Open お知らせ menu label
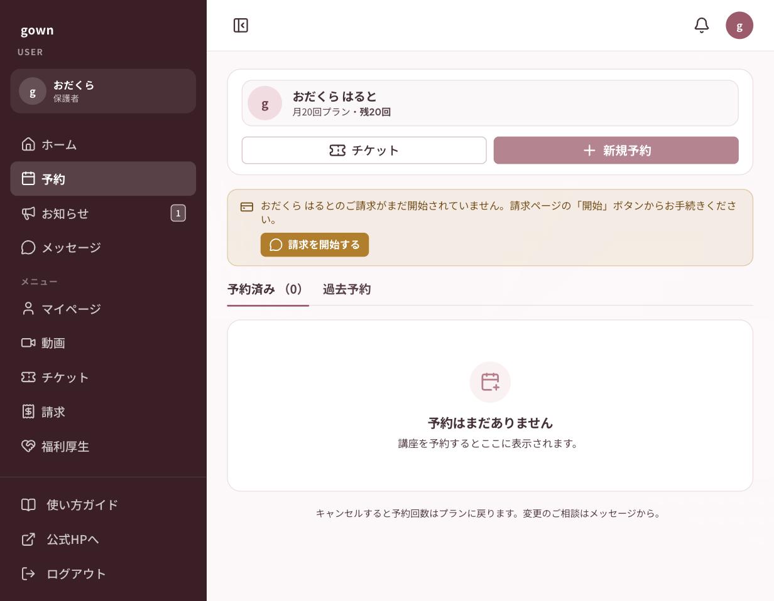Viewport: 774px width, 601px height. tap(65, 213)
